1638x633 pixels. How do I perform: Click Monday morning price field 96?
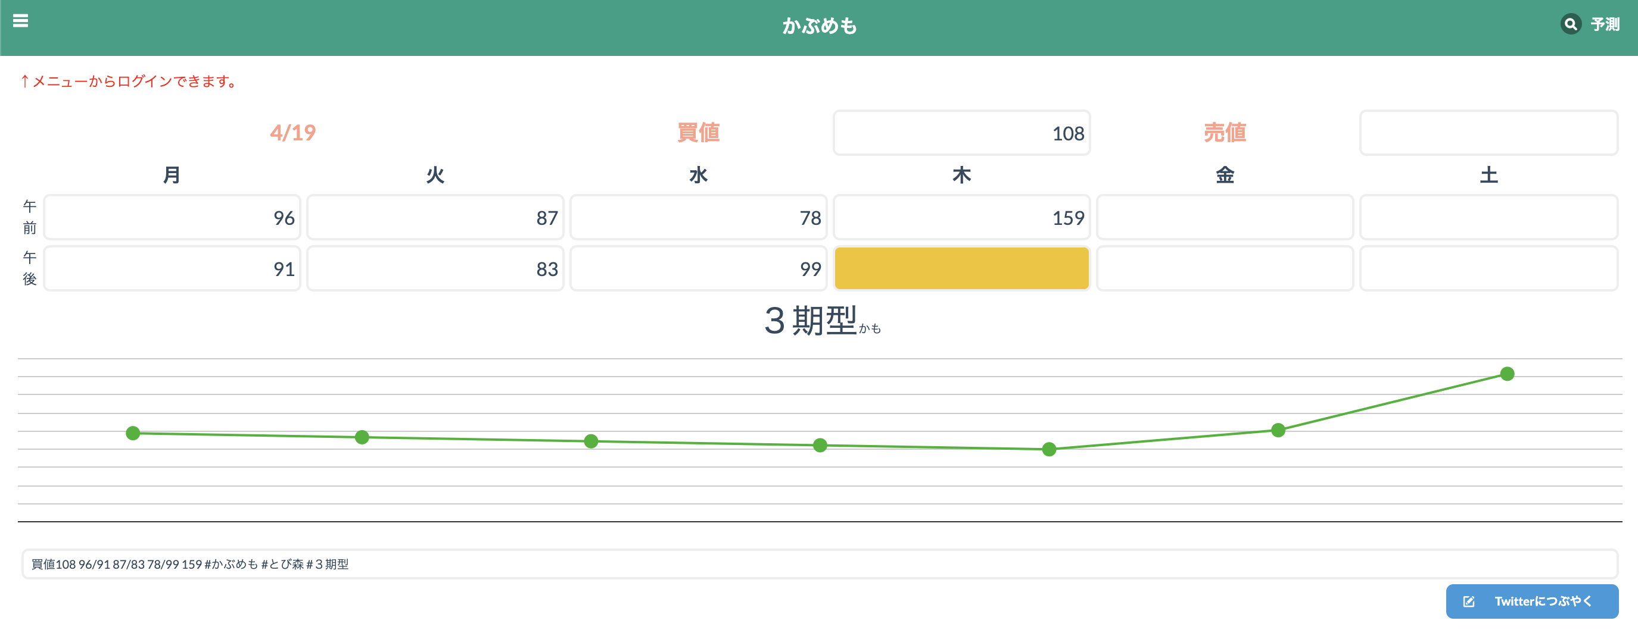172,217
